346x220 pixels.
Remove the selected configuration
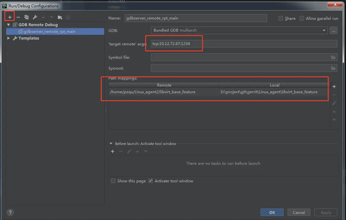point(18,17)
